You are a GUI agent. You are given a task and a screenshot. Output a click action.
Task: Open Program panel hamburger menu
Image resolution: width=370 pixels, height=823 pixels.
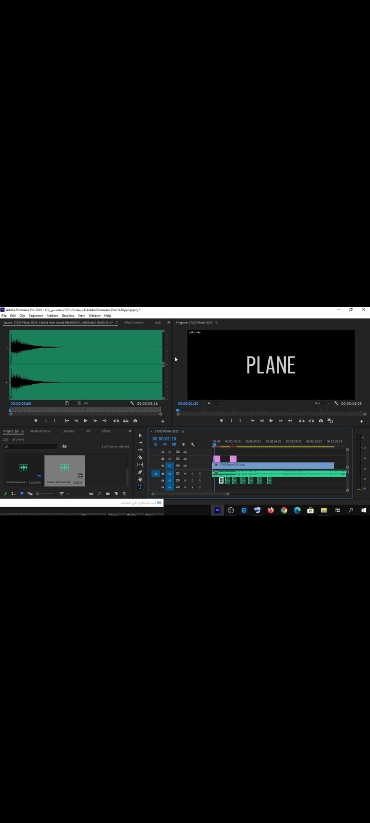216,323
